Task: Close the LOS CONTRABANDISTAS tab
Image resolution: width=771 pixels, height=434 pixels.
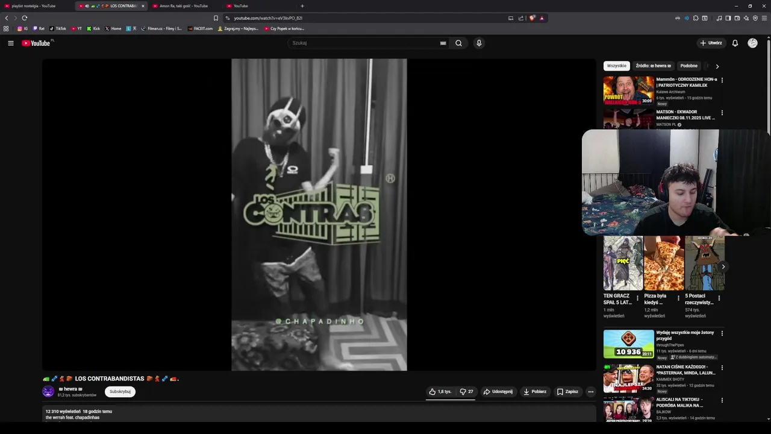Action: (x=143, y=6)
